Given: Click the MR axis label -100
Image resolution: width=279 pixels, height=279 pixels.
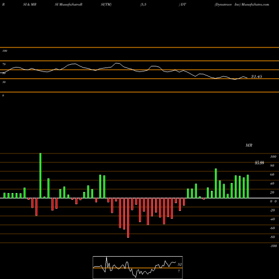Looking at the screenshot, I should click(x=273, y=246).
